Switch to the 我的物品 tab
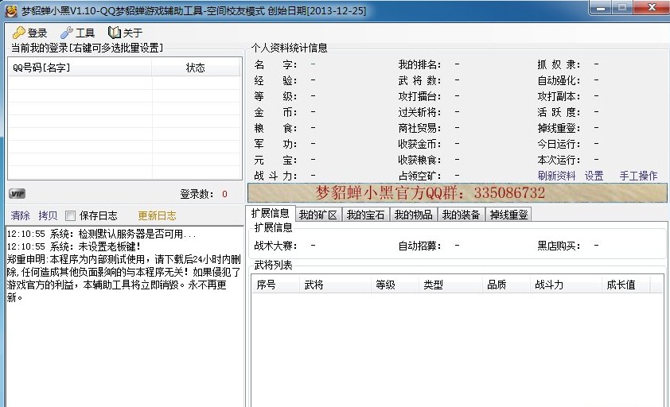 414,215
